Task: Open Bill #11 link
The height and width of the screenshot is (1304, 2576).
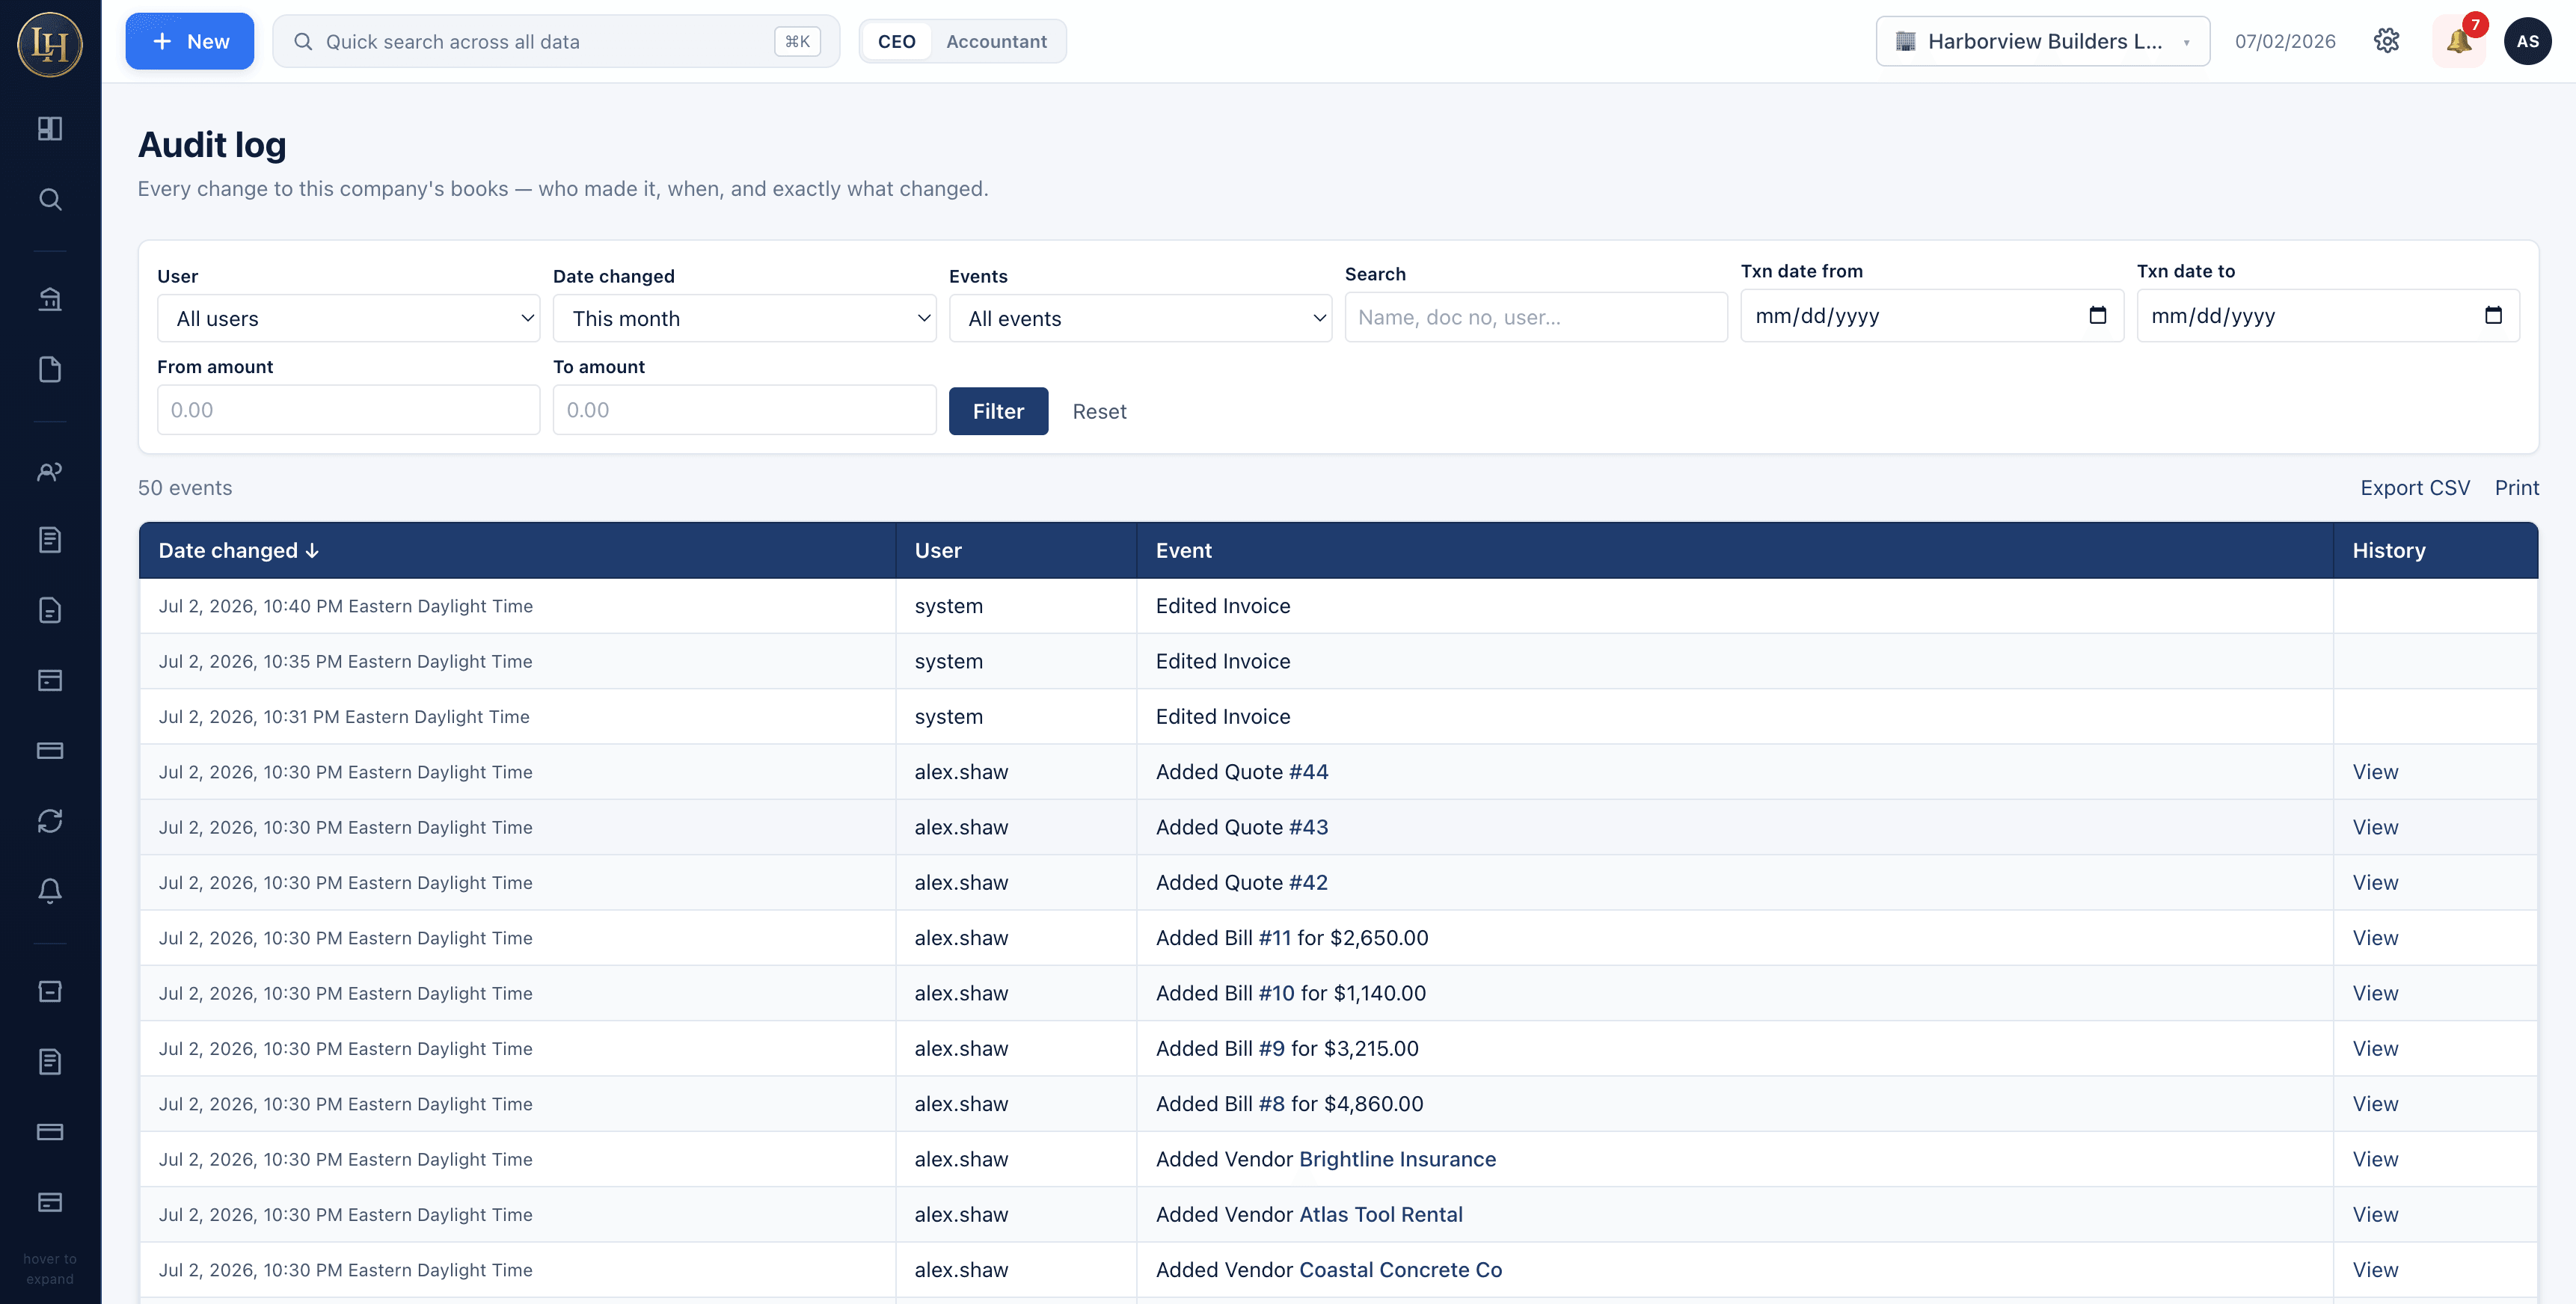Action: tap(1274, 938)
